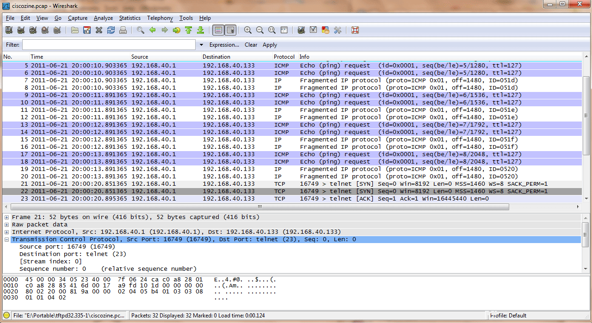Find a packet with the magnifier icon

tap(141, 30)
